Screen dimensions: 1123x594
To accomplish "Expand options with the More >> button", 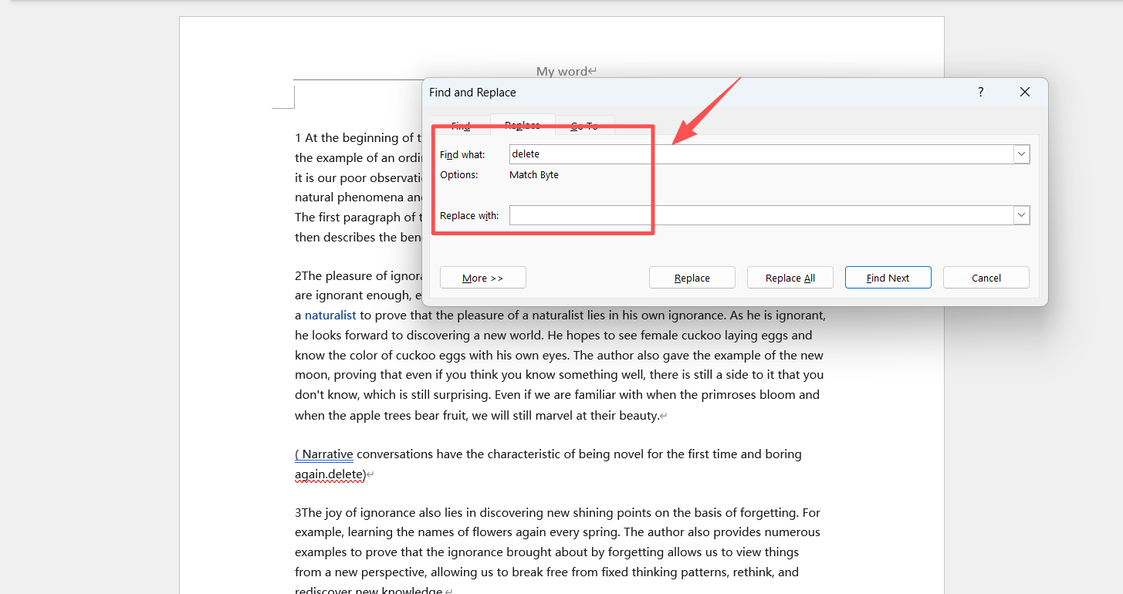I will click(x=482, y=278).
